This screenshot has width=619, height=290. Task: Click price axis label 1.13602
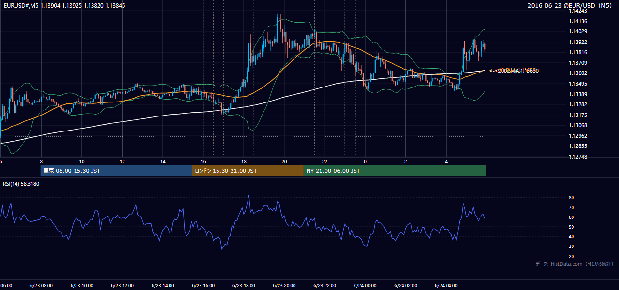tap(578, 73)
